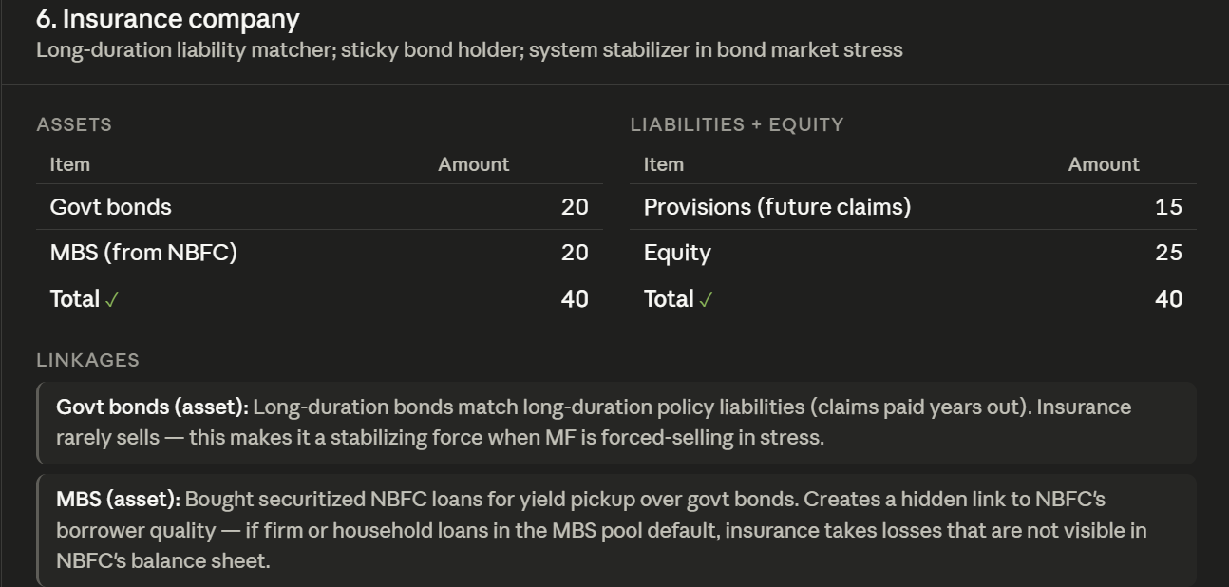The image size is (1229, 587).
Task: Click the green checkmark beside Assets Total
Action: (x=112, y=300)
